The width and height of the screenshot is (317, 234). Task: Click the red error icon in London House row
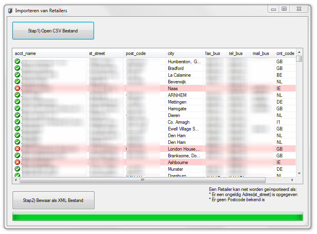17,149
